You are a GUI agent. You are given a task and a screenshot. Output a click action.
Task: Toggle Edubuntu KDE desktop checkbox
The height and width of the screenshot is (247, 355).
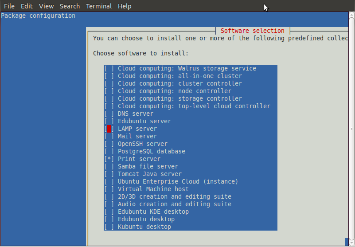tap(109, 212)
